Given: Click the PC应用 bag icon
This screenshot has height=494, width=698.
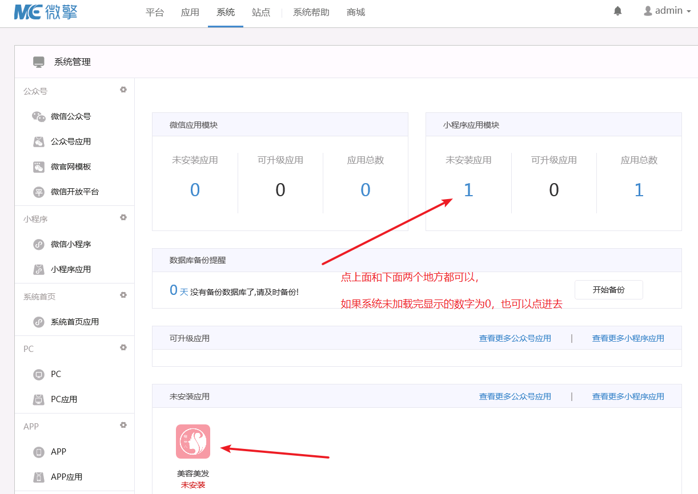Looking at the screenshot, I should point(38,399).
